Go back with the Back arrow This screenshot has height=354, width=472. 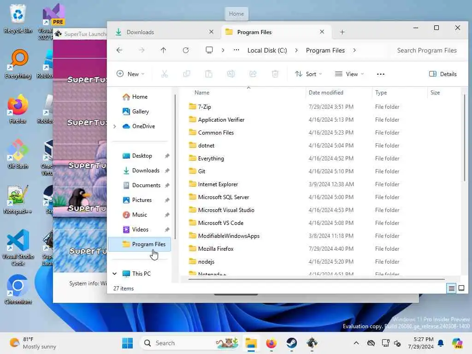click(119, 50)
